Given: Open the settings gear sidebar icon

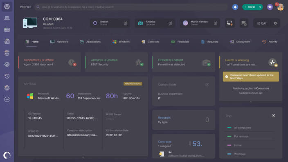Looking at the screenshot, I should (x=7, y=88).
